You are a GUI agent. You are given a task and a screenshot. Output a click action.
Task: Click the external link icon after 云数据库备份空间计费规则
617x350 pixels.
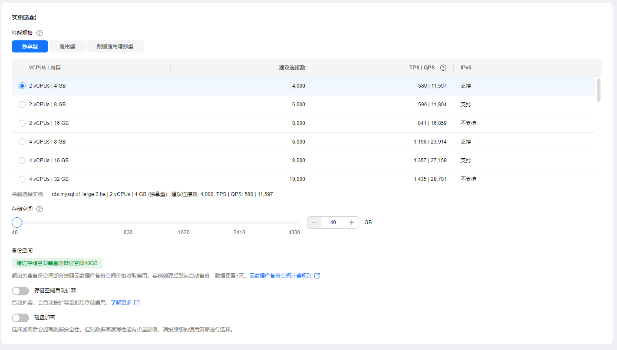pos(317,276)
